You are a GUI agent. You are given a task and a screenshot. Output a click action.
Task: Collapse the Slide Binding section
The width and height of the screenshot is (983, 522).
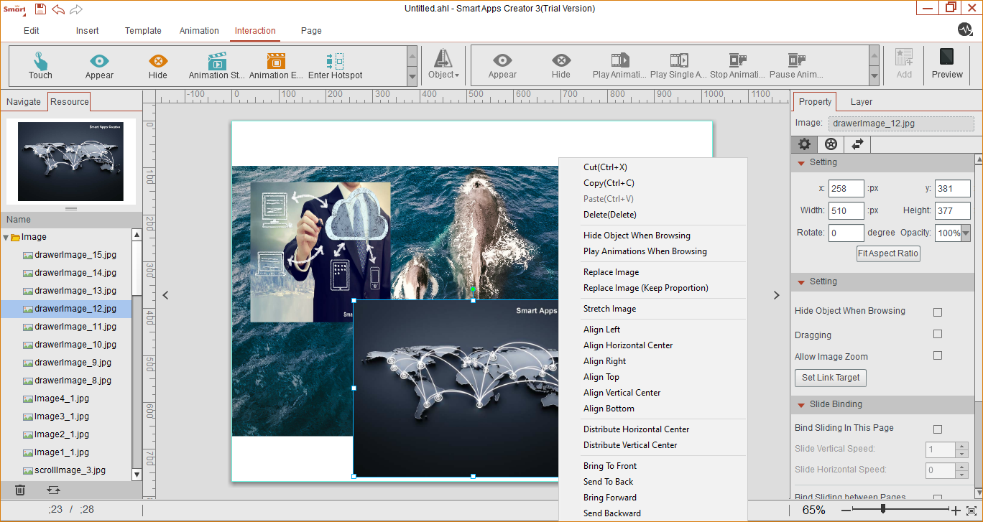(x=800, y=404)
